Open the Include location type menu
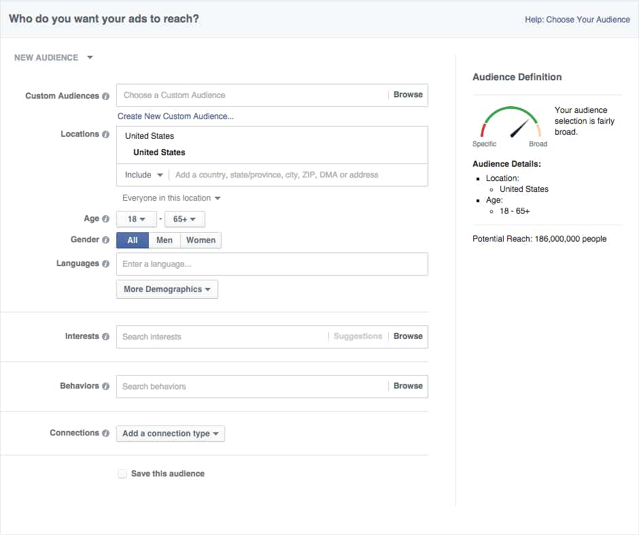The width and height of the screenshot is (639, 535). click(x=143, y=175)
